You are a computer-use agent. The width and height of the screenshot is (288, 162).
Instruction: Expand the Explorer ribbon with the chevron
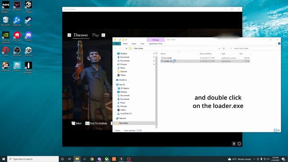point(276,44)
